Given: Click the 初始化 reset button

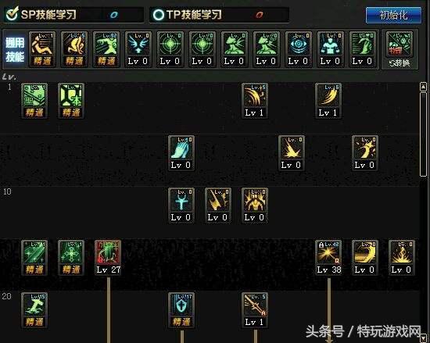Looking at the screenshot, I should 393,15.
